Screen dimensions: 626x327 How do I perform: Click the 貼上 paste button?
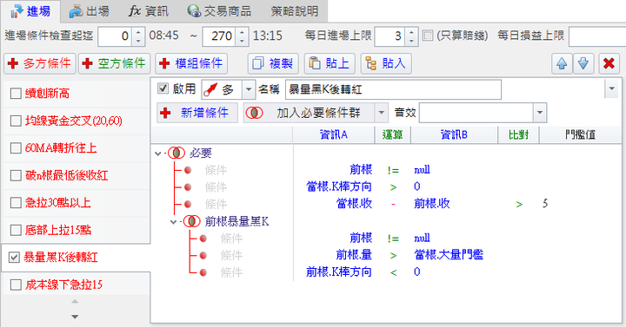point(330,63)
